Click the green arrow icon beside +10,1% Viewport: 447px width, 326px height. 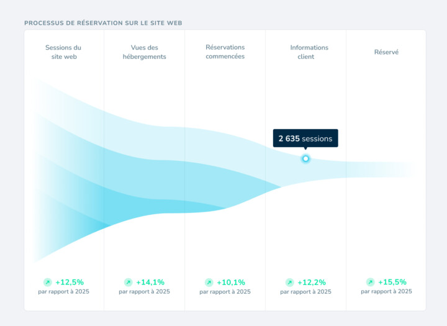click(x=209, y=283)
